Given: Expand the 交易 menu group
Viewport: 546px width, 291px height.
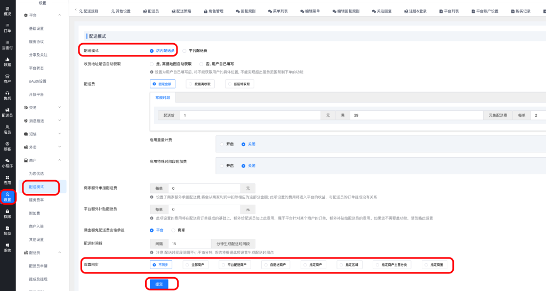Looking at the screenshot, I should [59, 108].
